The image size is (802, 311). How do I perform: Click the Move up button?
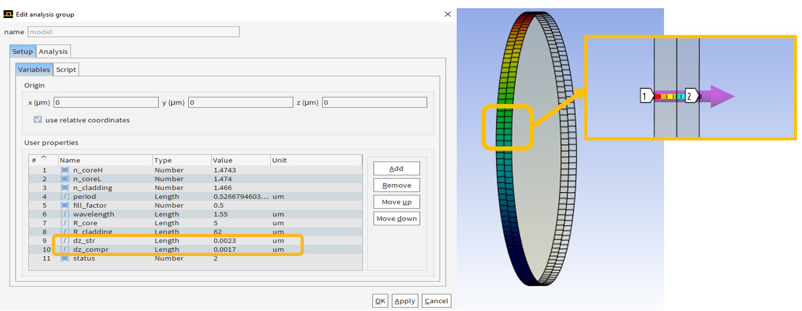397,202
